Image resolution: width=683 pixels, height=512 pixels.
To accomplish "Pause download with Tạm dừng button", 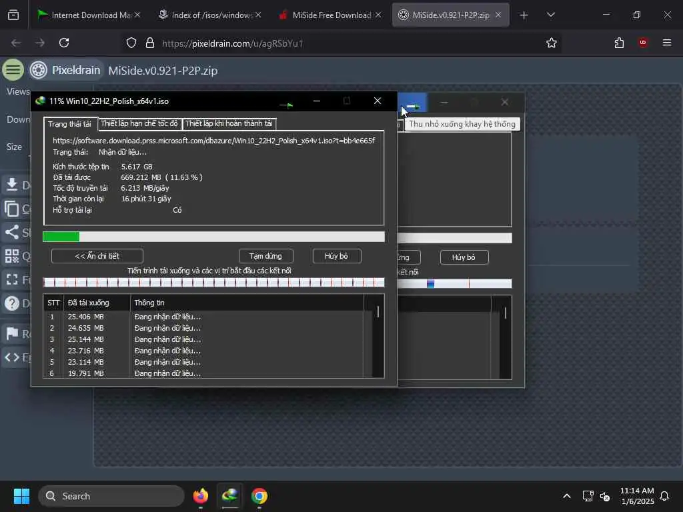I will (x=265, y=256).
